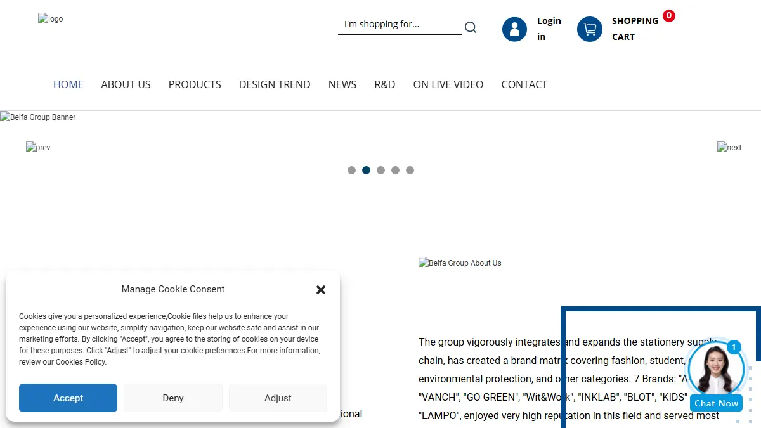Open the PRODUCTS menu item
The width and height of the screenshot is (761, 428).
click(x=195, y=84)
